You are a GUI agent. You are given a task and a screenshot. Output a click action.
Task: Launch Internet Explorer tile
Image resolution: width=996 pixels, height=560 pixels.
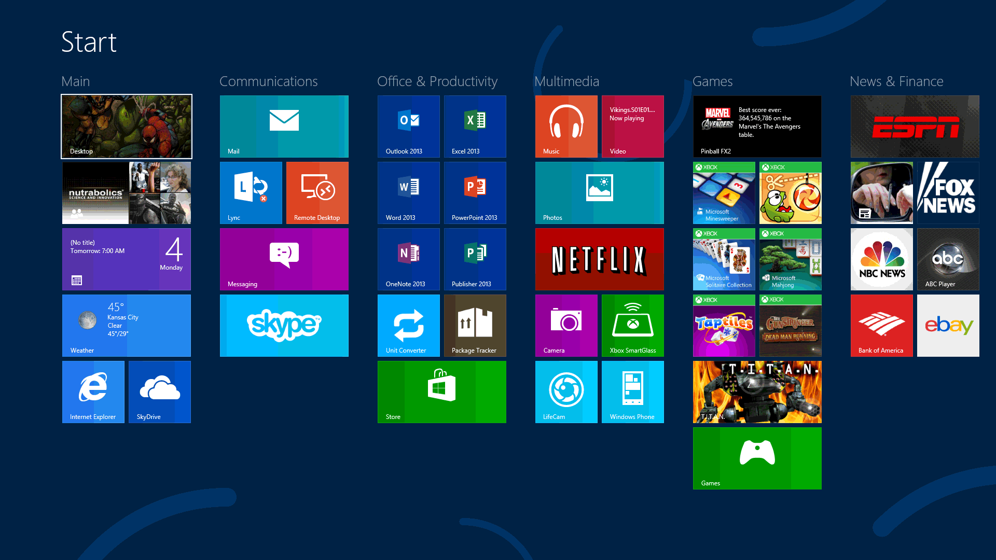tap(93, 391)
